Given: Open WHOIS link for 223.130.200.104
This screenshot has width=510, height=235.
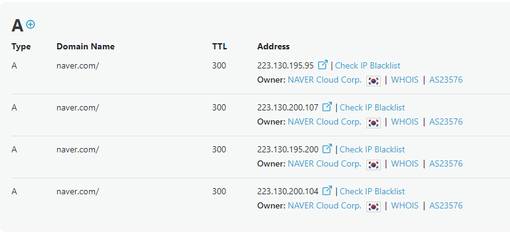Looking at the screenshot, I should tap(405, 206).
